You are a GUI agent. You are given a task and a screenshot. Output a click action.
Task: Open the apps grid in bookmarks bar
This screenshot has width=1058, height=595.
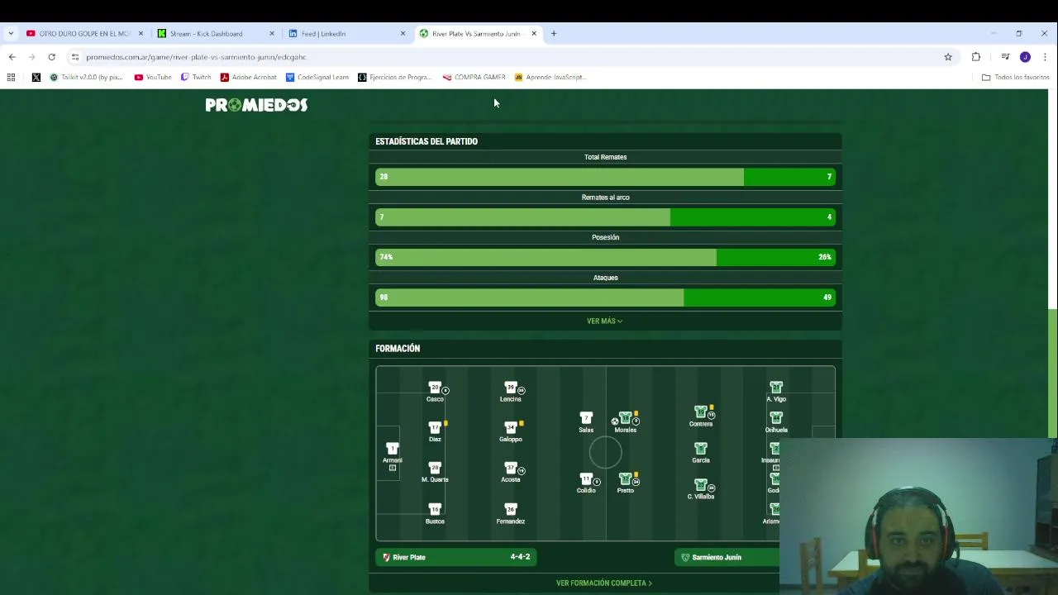[x=11, y=77]
